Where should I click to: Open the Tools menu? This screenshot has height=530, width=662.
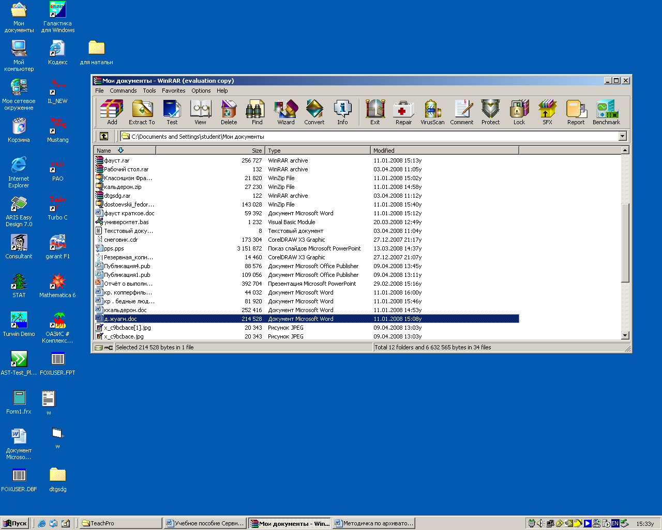point(149,91)
